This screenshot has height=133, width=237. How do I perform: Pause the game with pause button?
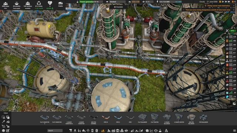[x=220, y=2]
